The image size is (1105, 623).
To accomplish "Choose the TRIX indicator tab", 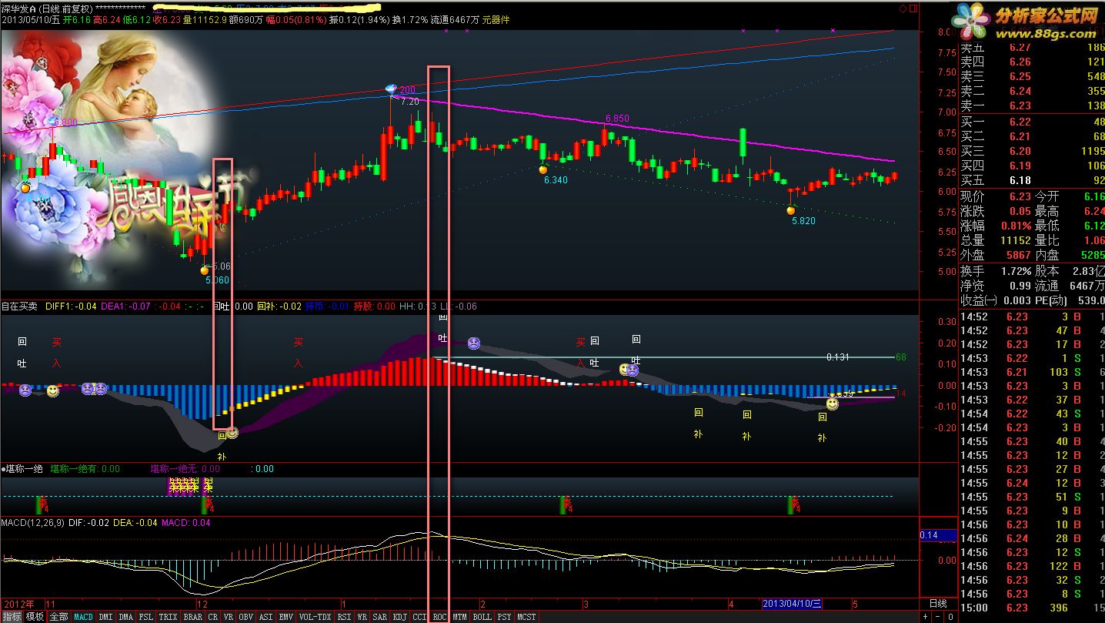I will pyautogui.click(x=168, y=617).
